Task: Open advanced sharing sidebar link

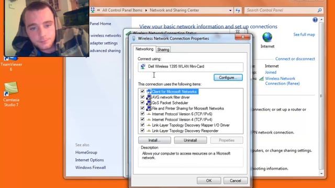Action: pyautogui.click(x=105, y=51)
